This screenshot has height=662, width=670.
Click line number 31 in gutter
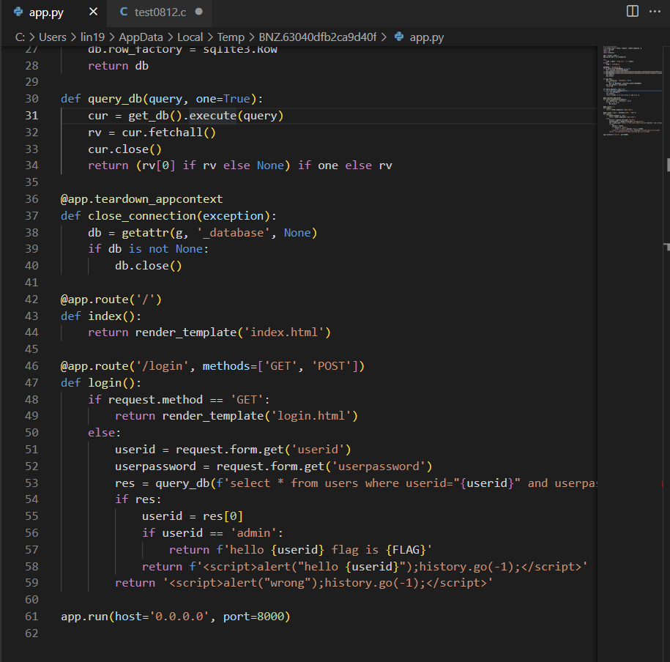31,116
